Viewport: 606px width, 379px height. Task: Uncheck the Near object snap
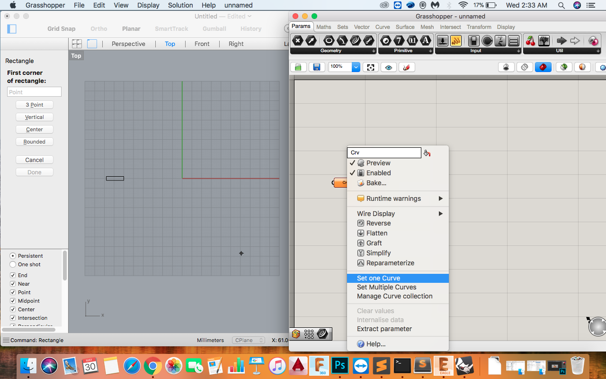(x=13, y=284)
